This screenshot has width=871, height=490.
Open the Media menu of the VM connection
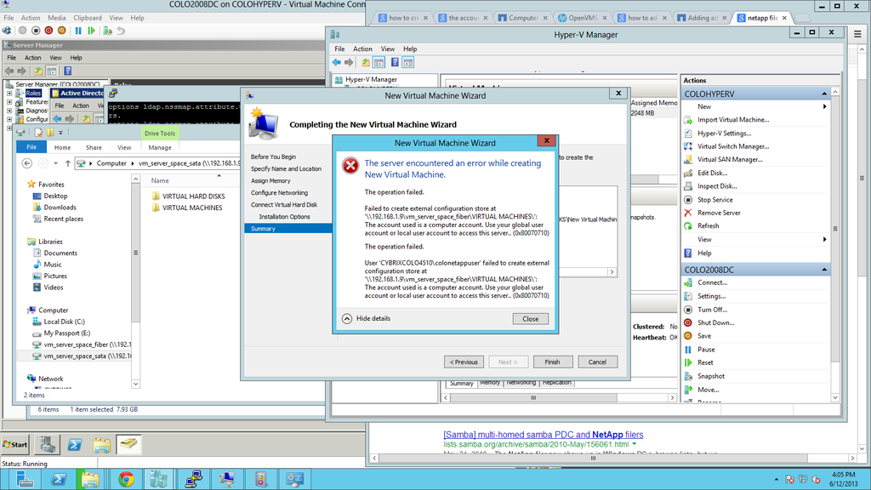point(55,16)
